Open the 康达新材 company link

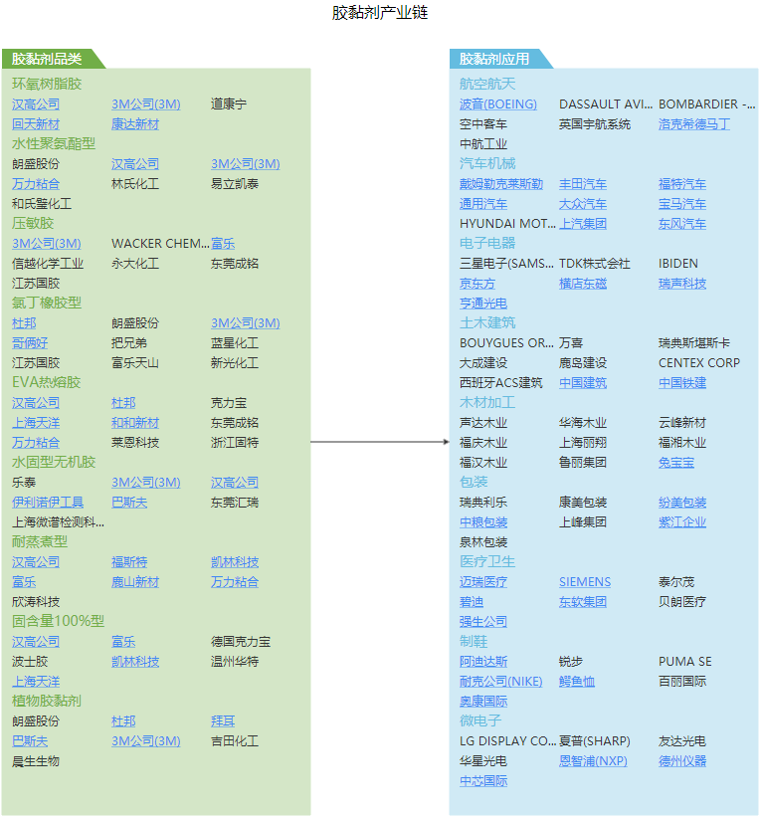[x=135, y=124]
